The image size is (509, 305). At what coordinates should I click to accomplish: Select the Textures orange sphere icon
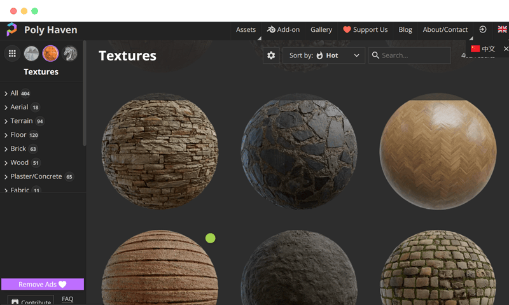pyautogui.click(x=50, y=53)
